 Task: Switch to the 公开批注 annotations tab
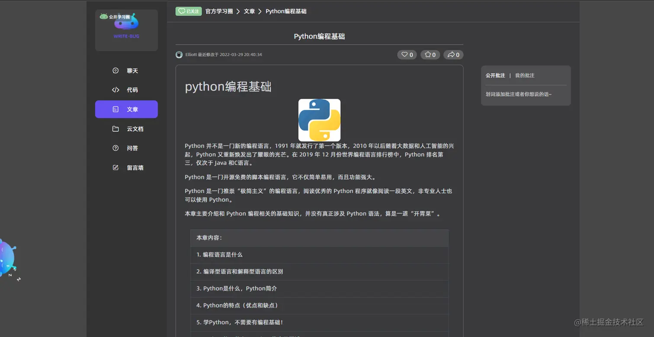point(495,75)
